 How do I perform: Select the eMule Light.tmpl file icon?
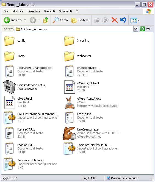(70, 87)
